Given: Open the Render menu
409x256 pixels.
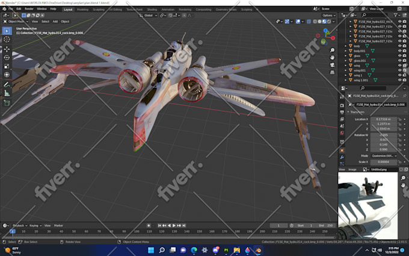Looking at the screenshot, I should 29,9.
